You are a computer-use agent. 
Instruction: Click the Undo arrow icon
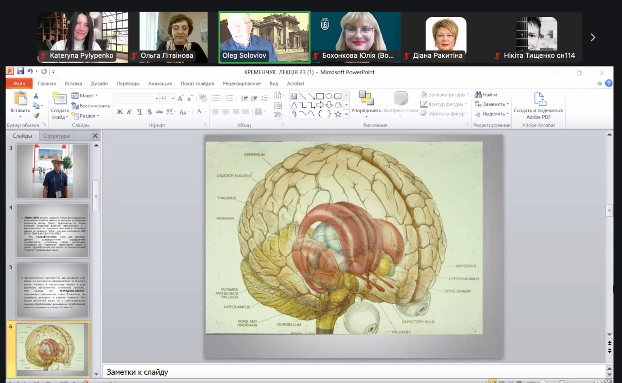pos(30,72)
